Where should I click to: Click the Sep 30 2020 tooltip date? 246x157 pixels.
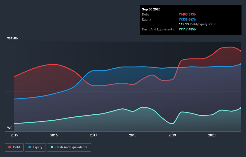[151, 9]
